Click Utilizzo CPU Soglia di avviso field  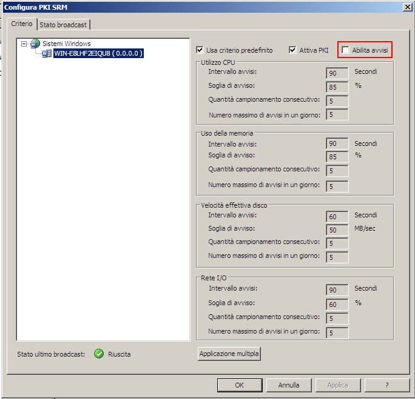point(337,87)
